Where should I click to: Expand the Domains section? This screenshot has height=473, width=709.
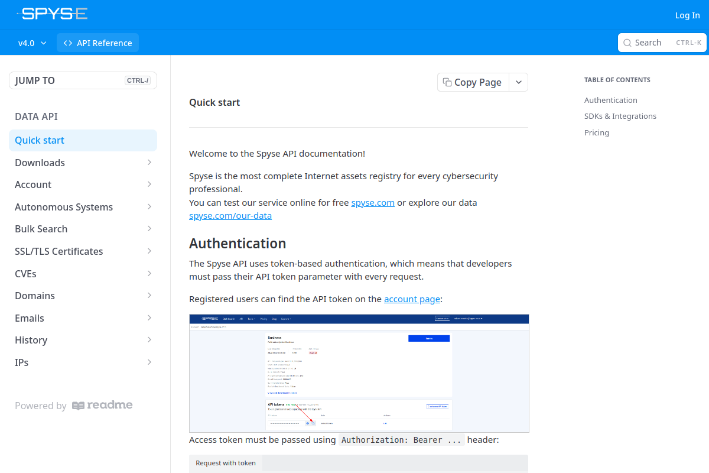[x=149, y=296]
